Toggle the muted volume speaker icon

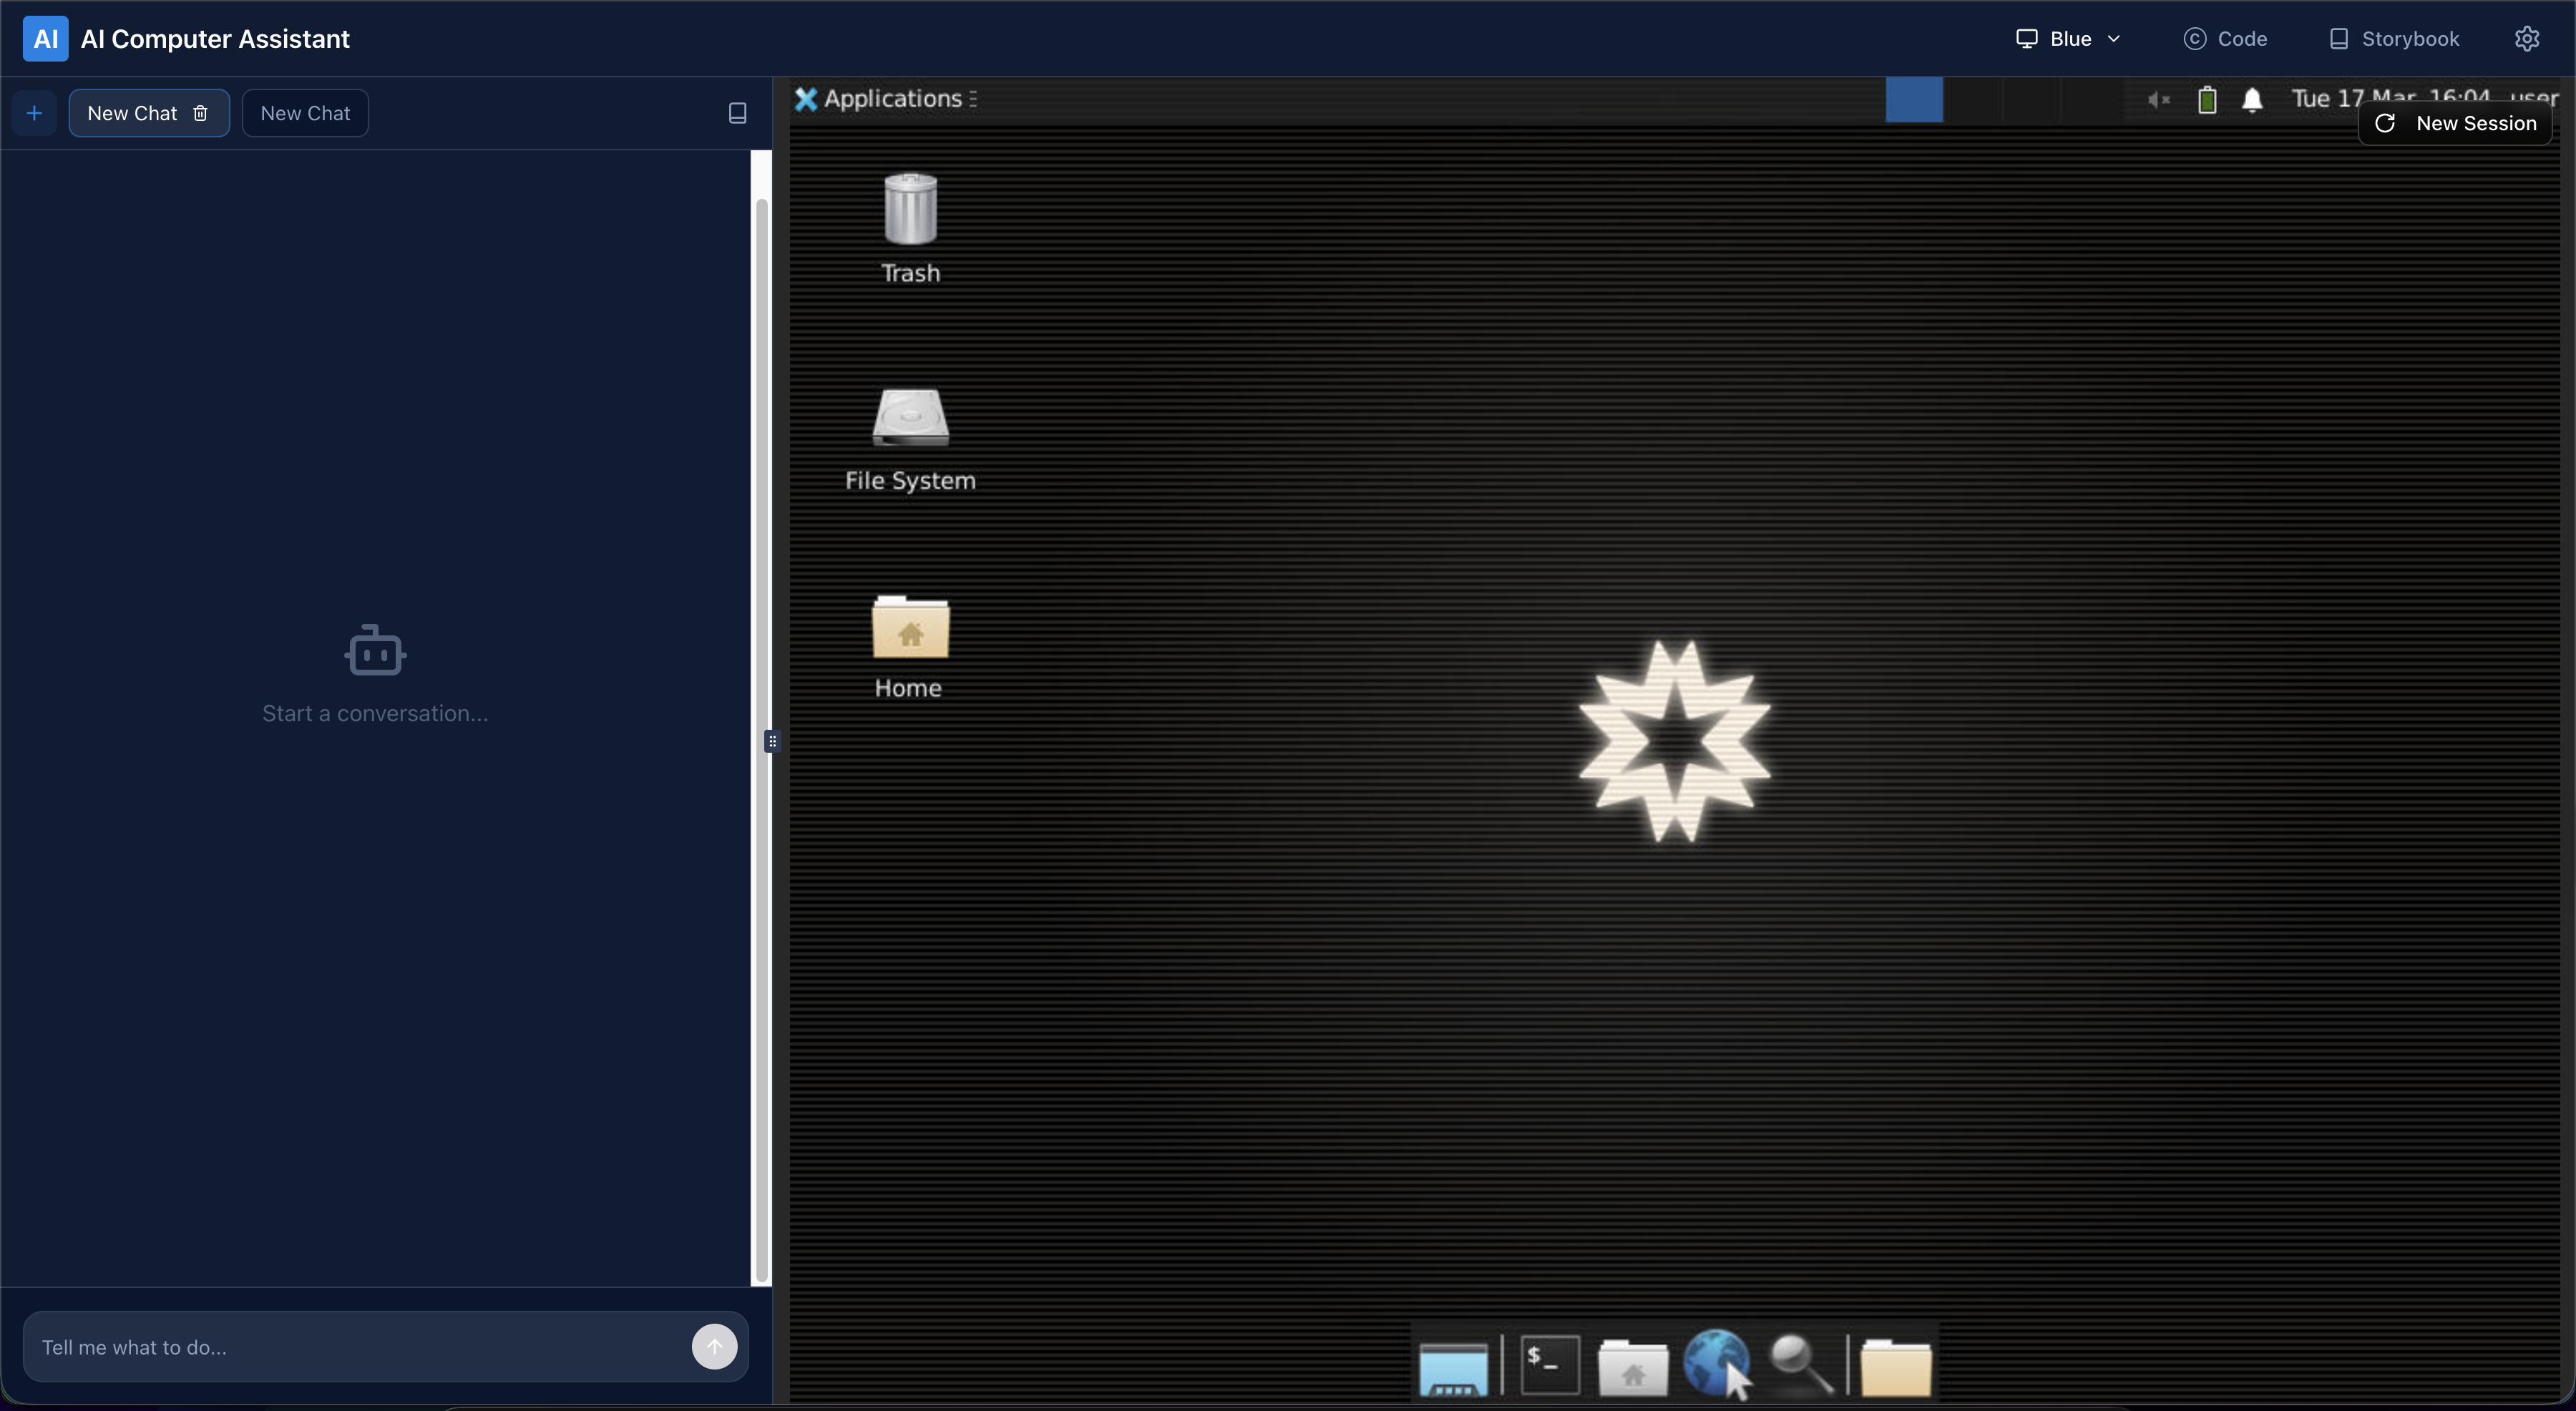click(x=2158, y=100)
